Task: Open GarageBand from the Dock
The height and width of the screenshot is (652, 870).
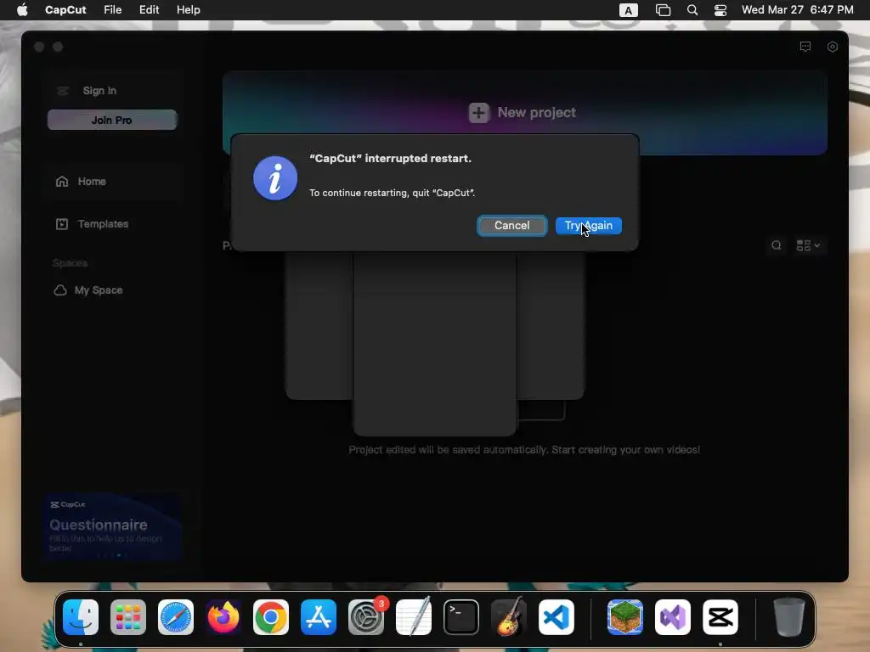Action: [509, 617]
